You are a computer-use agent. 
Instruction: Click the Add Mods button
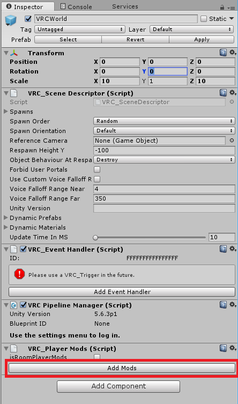(x=122, y=368)
